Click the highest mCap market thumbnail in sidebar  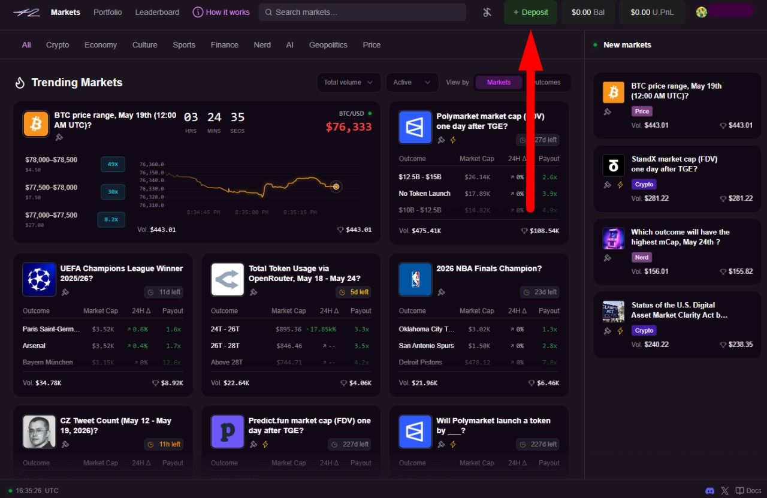click(613, 239)
